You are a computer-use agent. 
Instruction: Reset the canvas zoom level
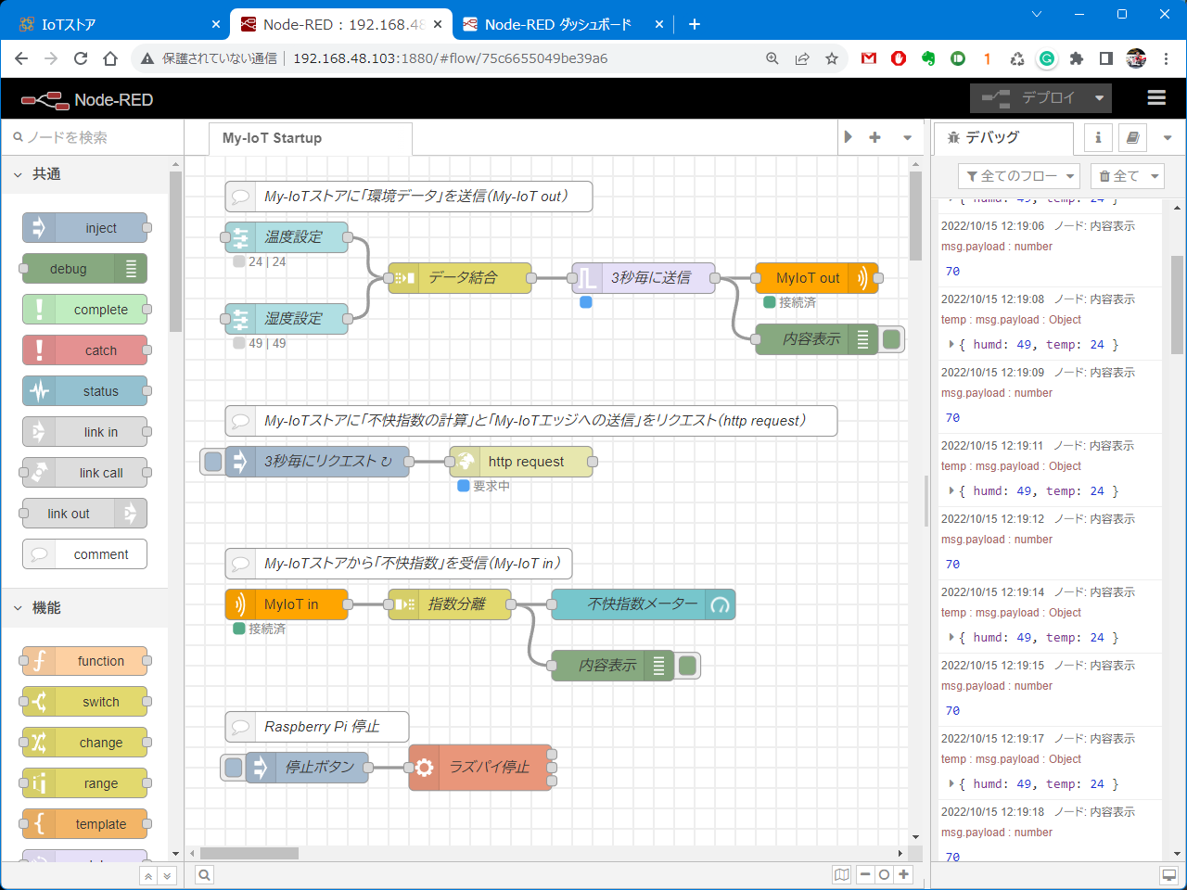point(885,875)
